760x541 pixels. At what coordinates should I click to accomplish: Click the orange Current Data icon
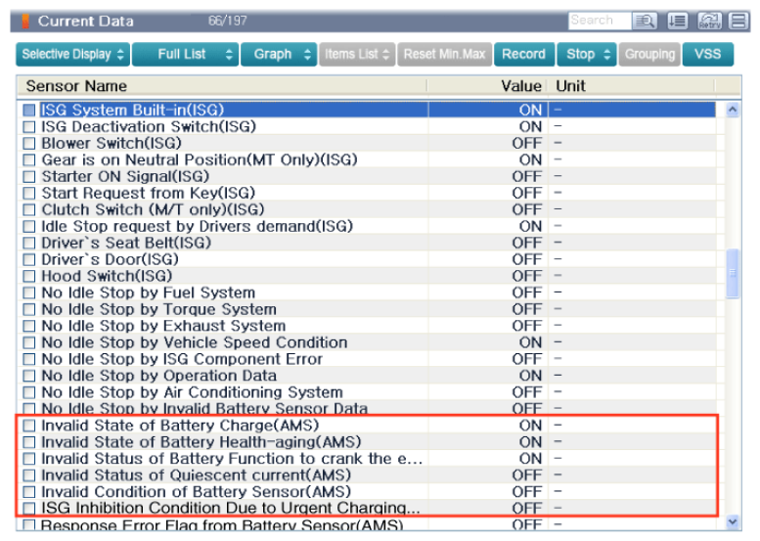click(x=26, y=21)
